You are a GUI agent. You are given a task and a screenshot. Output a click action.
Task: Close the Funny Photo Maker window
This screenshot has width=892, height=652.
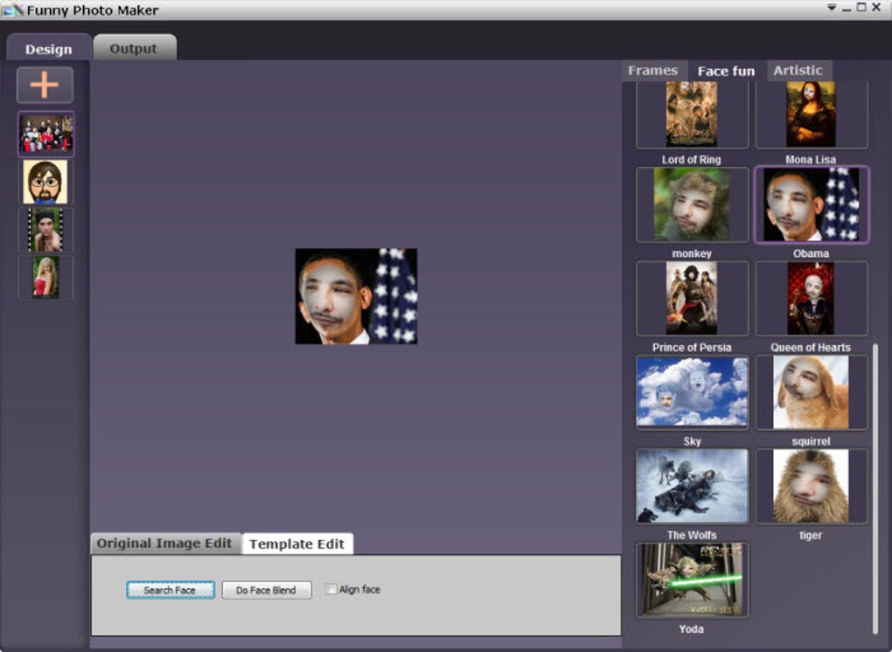point(876,7)
